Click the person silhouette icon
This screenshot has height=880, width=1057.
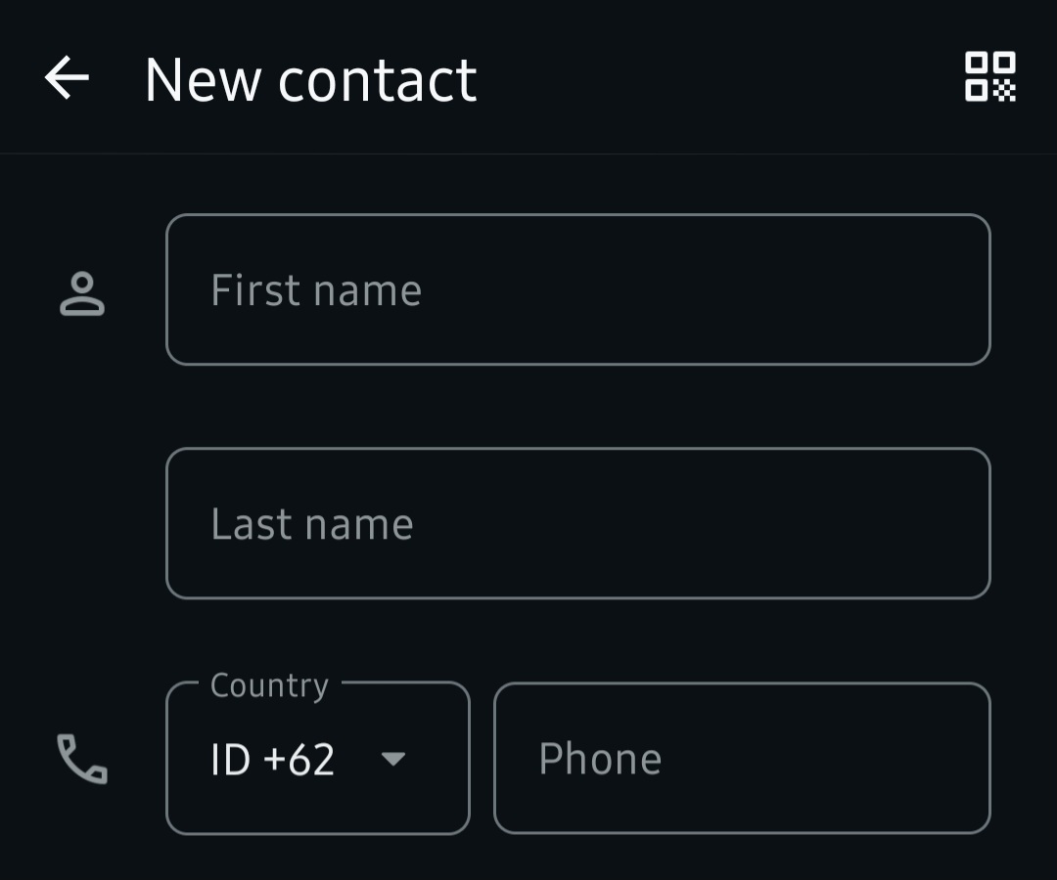pos(82,293)
